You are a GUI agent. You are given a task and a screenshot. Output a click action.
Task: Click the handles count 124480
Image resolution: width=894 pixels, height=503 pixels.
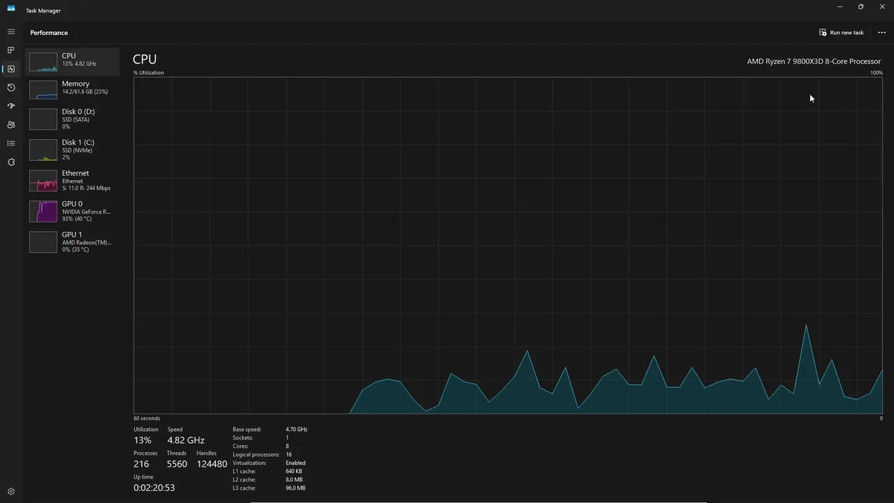212,464
